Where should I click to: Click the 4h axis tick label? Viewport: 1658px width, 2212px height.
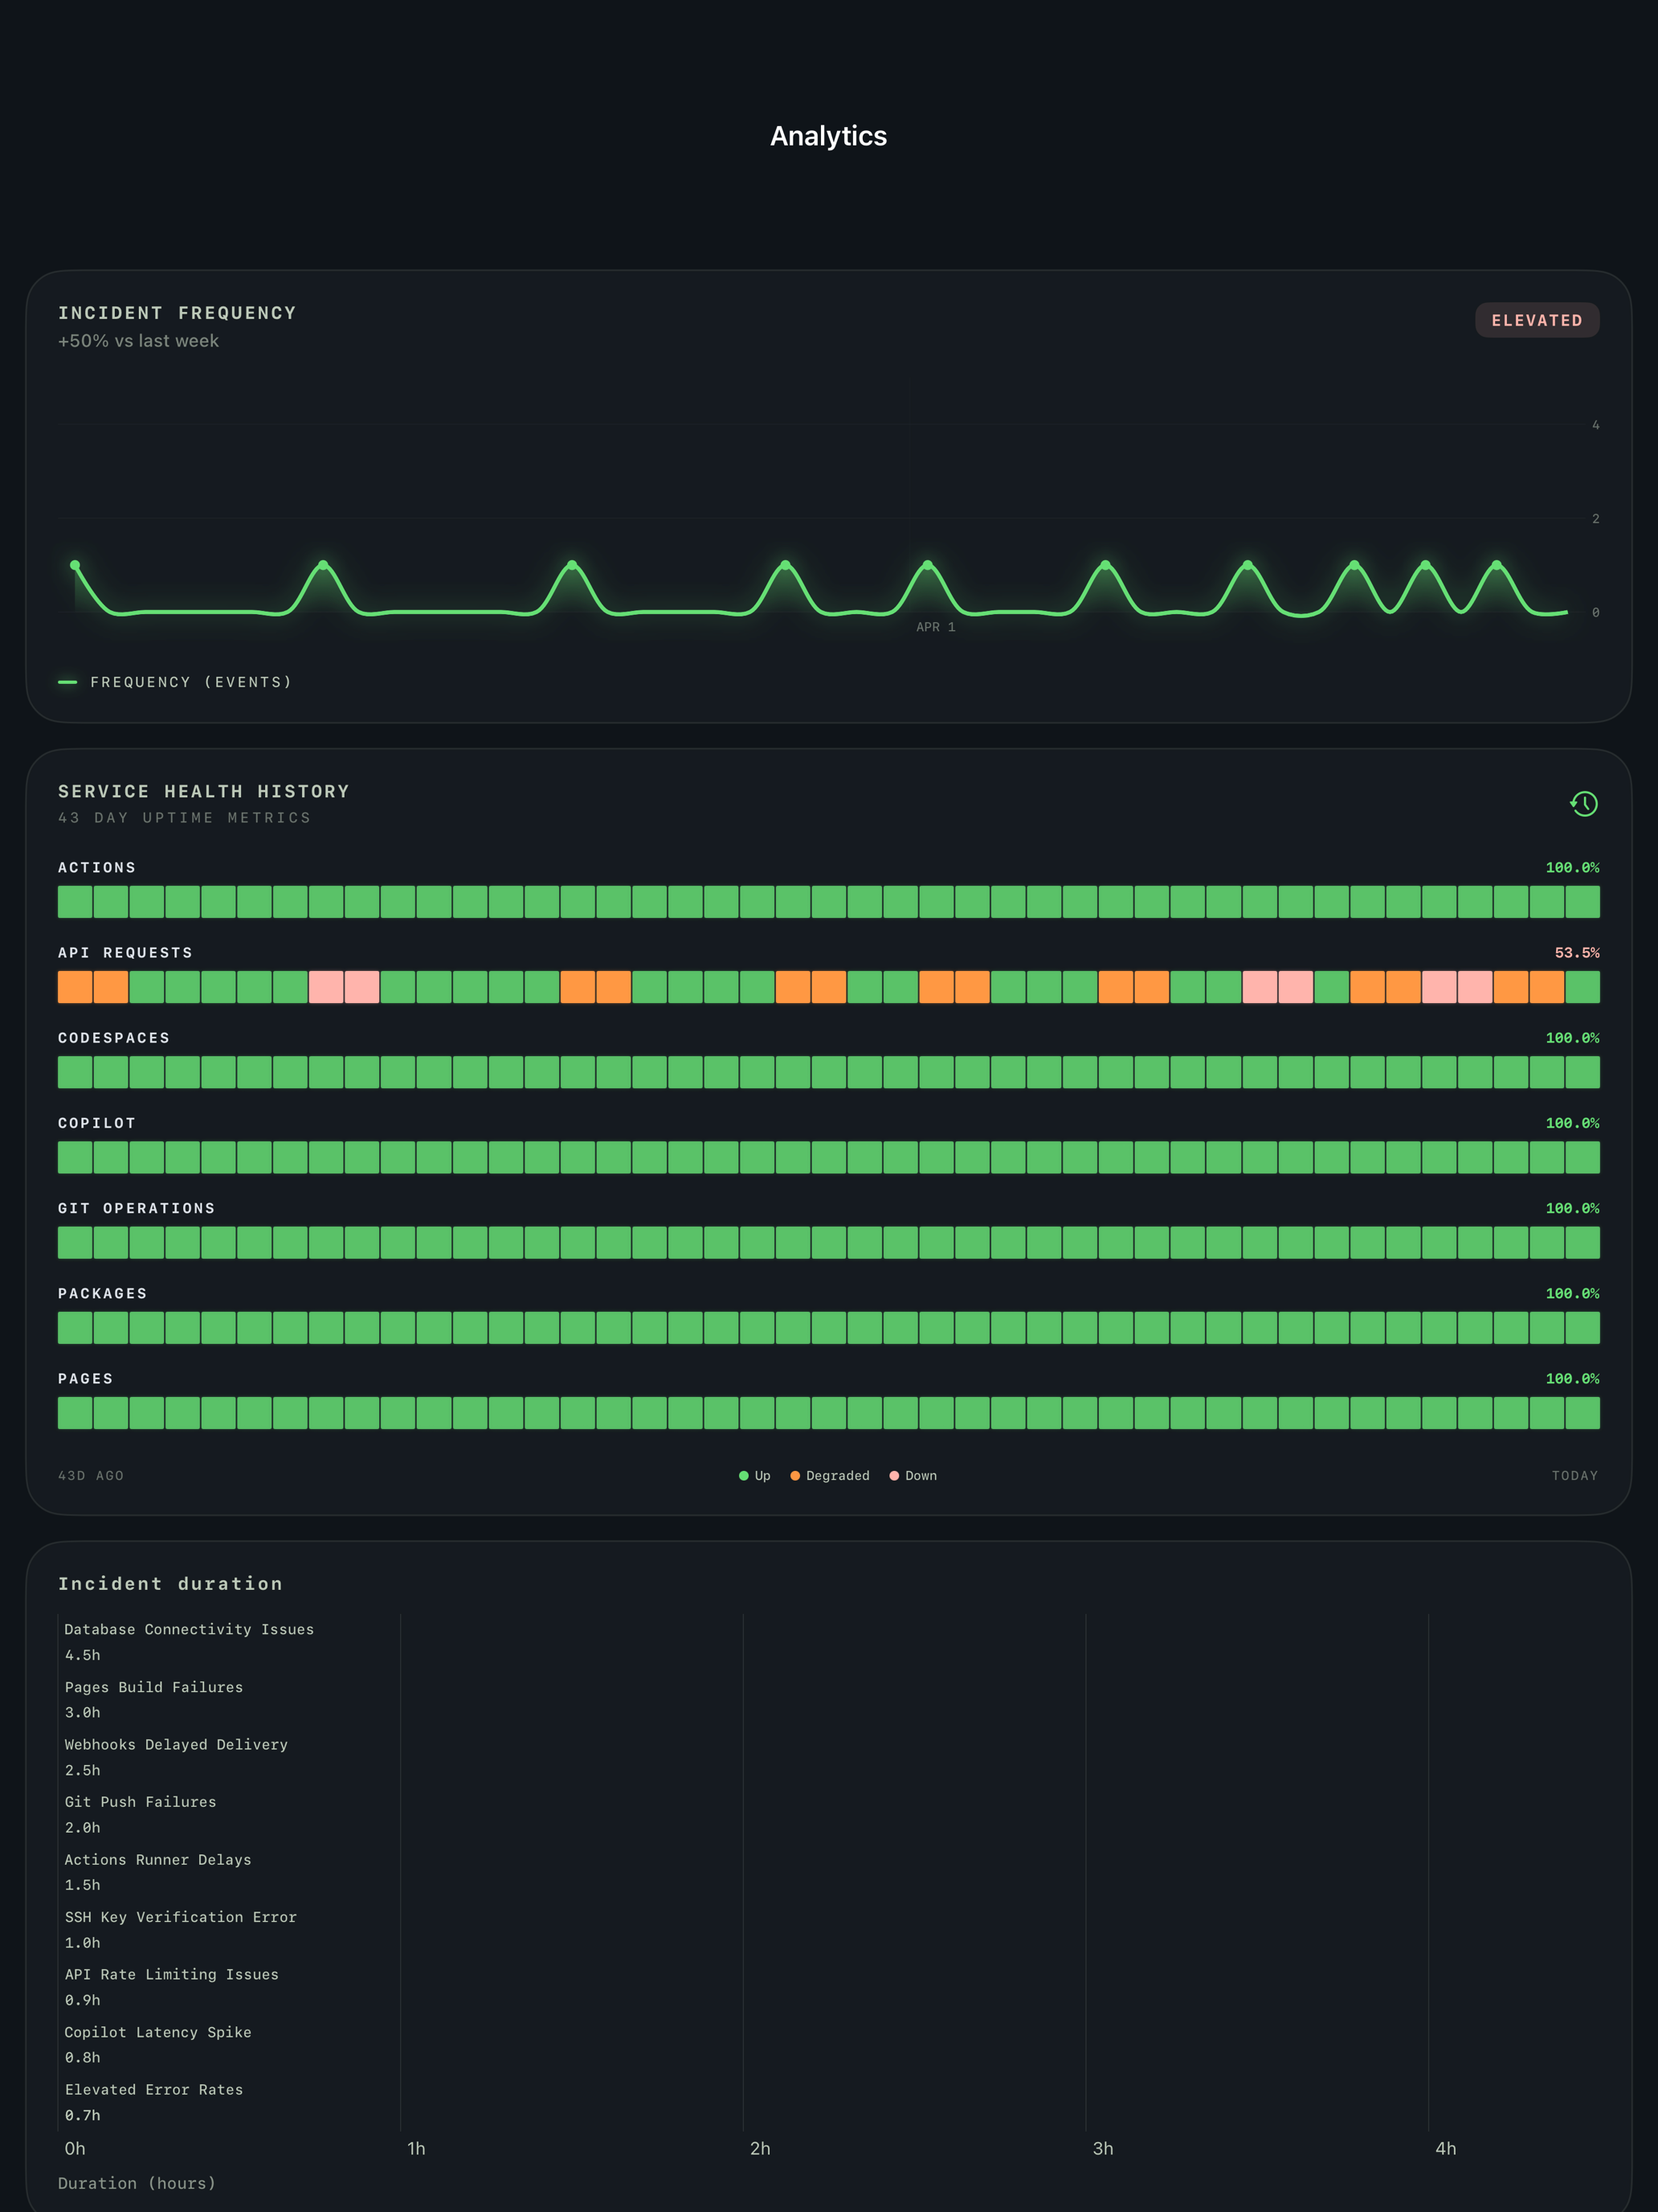pos(1445,2148)
